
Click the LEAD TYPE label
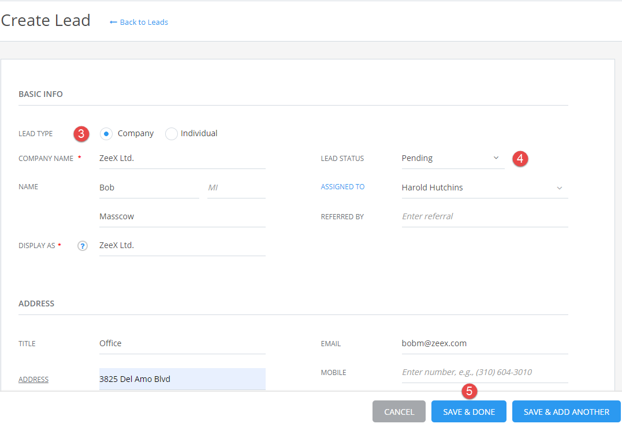[x=36, y=134]
